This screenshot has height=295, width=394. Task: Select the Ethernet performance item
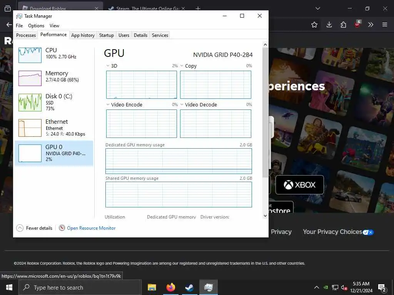[54, 128]
